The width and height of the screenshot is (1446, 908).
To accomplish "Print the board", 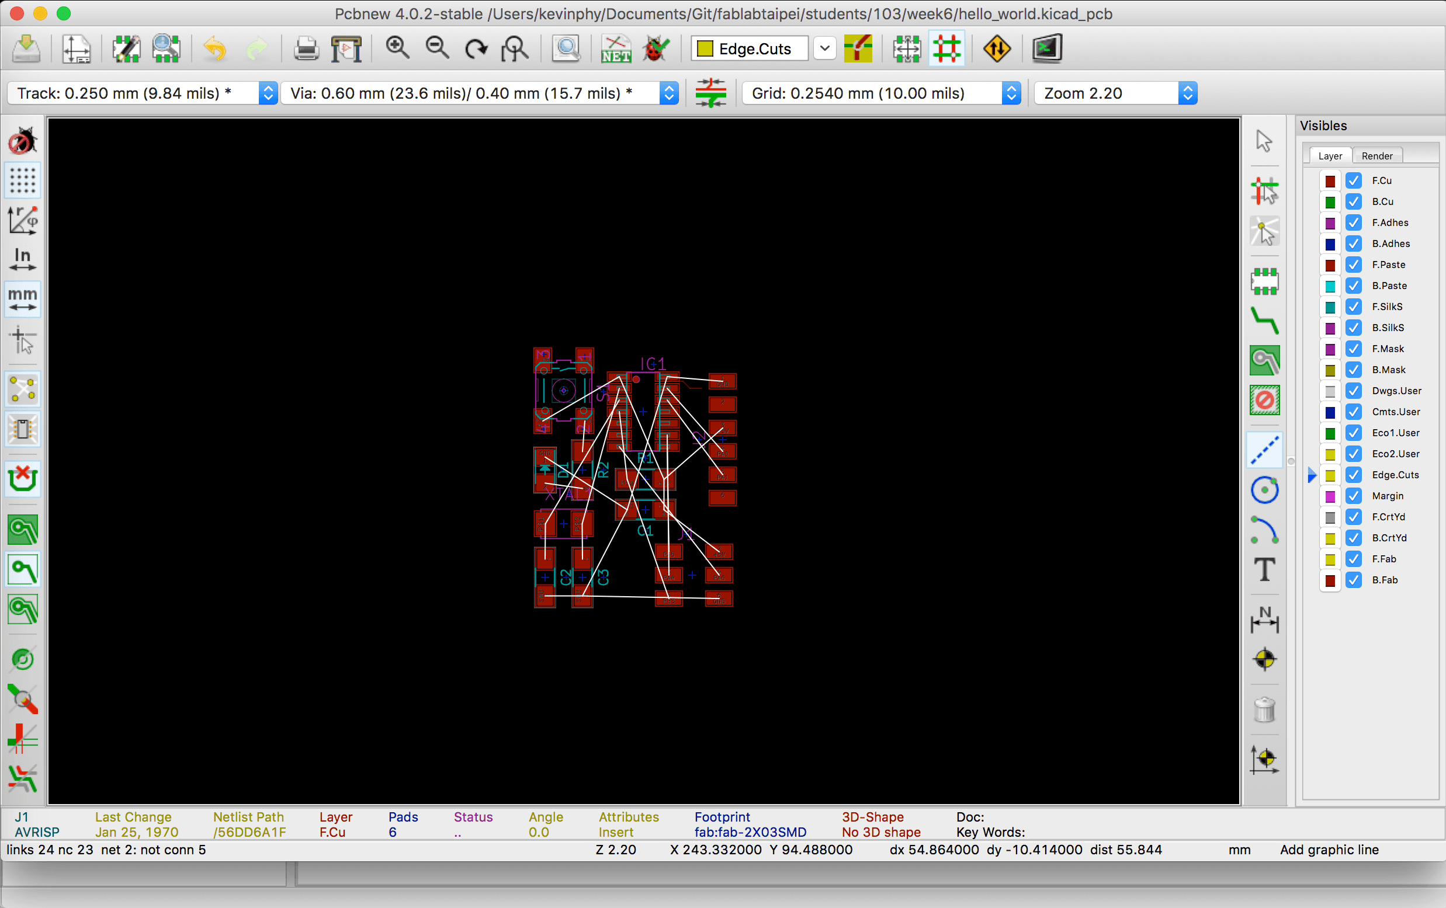I will pos(306,48).
